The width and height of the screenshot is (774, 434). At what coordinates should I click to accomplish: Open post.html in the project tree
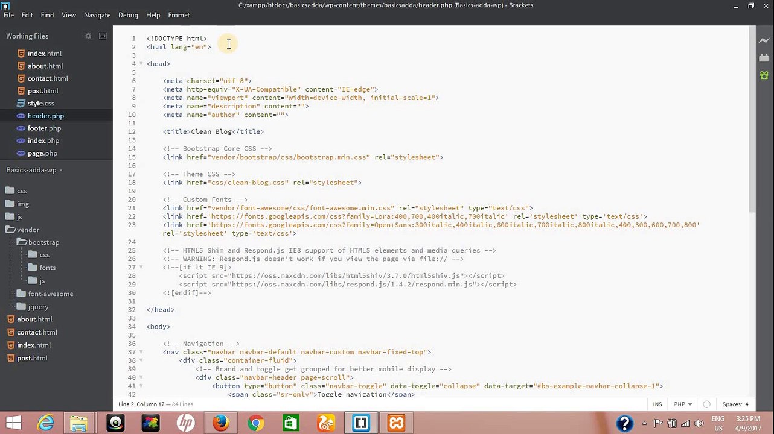click(32, 358)
